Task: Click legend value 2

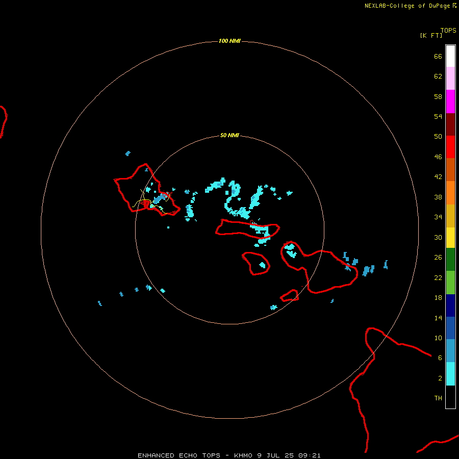Action: coord(440,378)
